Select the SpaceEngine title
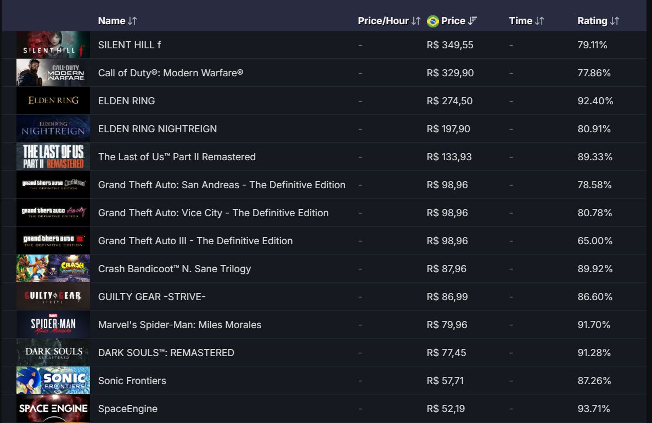The height and width of the screenshot is (423, 652). point(128,408)
